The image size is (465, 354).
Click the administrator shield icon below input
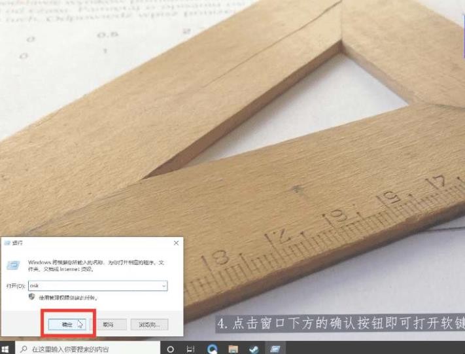pyautogui.click(x=31, y=296)
